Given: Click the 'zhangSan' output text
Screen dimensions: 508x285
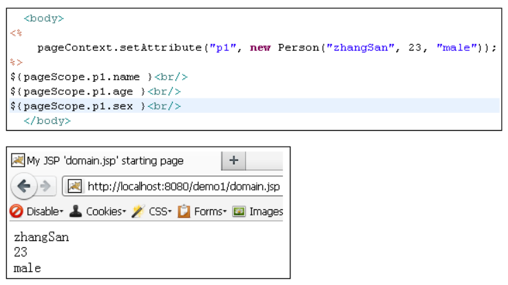Looking at the screenshot, I should tap(41, 237).
